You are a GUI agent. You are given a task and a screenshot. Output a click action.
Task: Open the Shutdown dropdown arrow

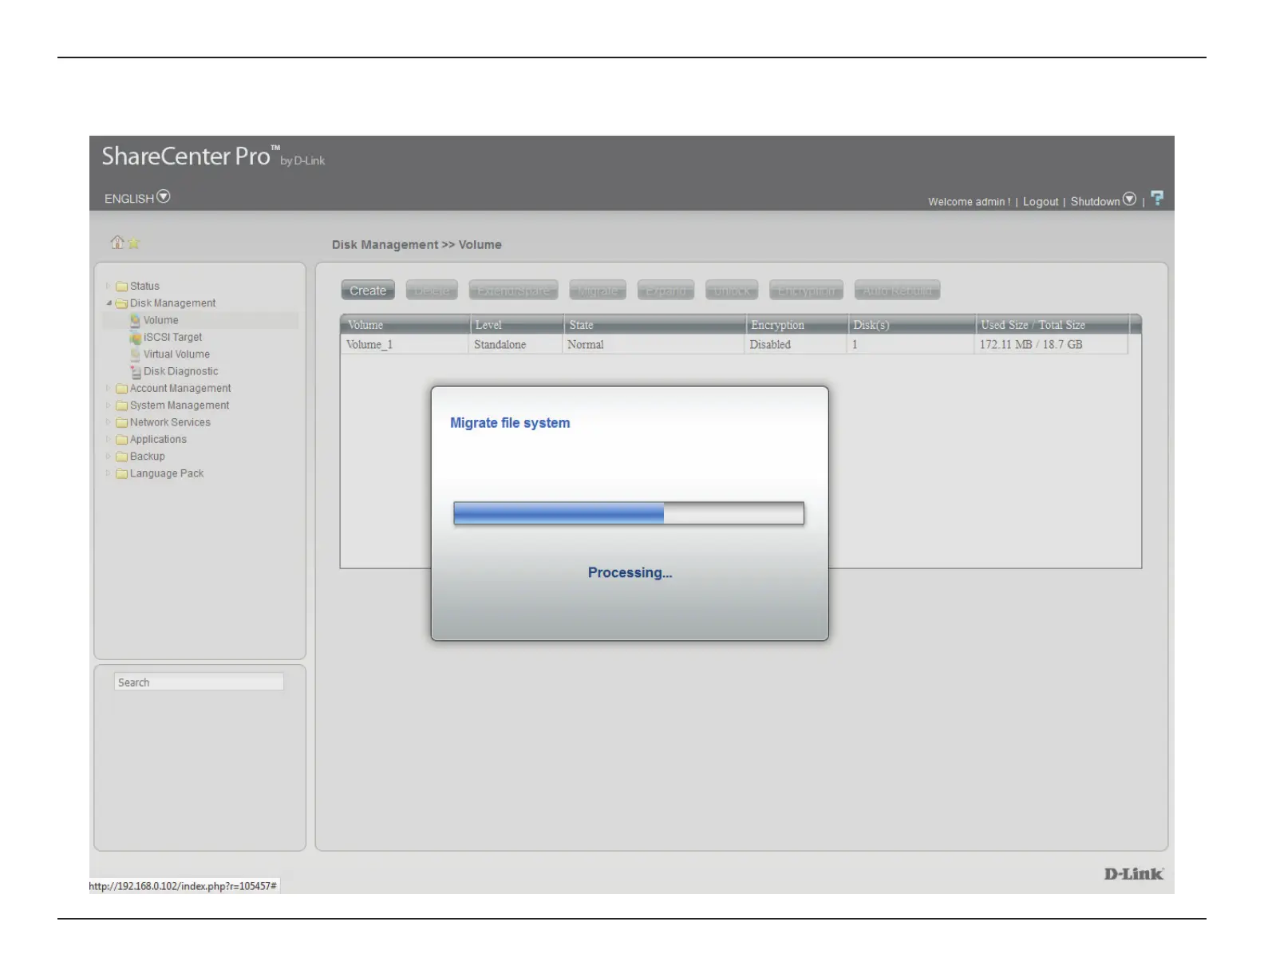(x=1129, y=200)
